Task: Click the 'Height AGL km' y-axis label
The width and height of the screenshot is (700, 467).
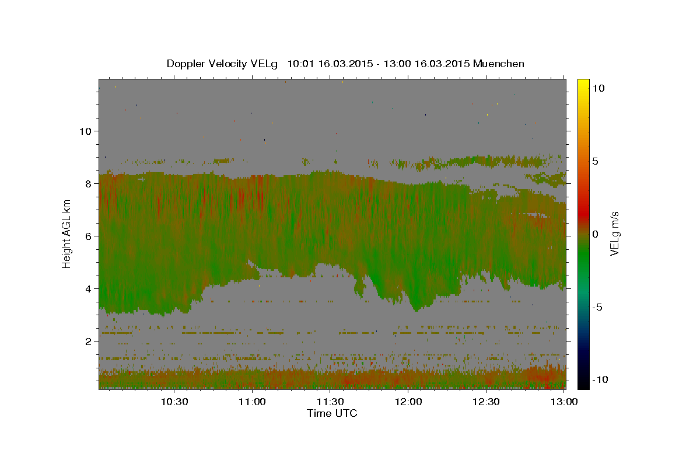Action: tap(67, 234)
